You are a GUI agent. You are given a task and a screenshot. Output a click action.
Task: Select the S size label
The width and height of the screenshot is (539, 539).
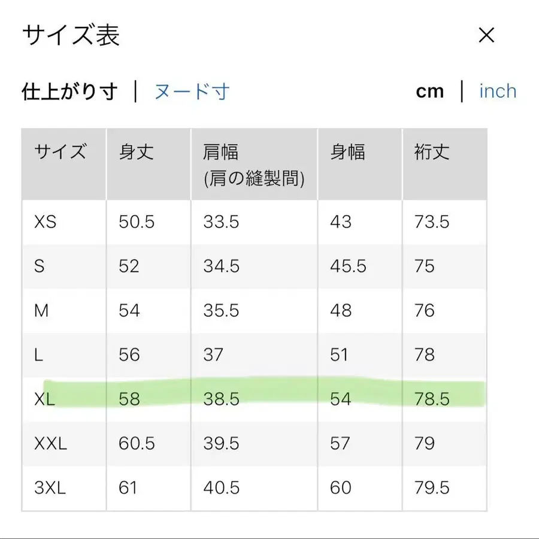(x=40, y=266)
